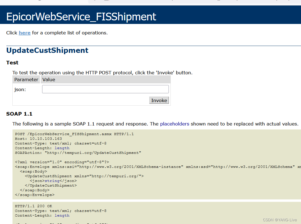Click the Test section heading
The height and width of the screenshot is (224, 301).
12,63
